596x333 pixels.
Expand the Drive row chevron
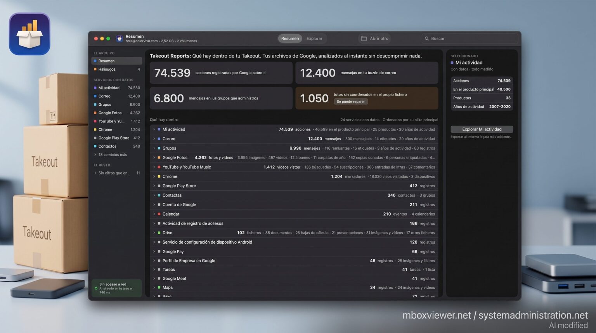[x=154, y=233]
